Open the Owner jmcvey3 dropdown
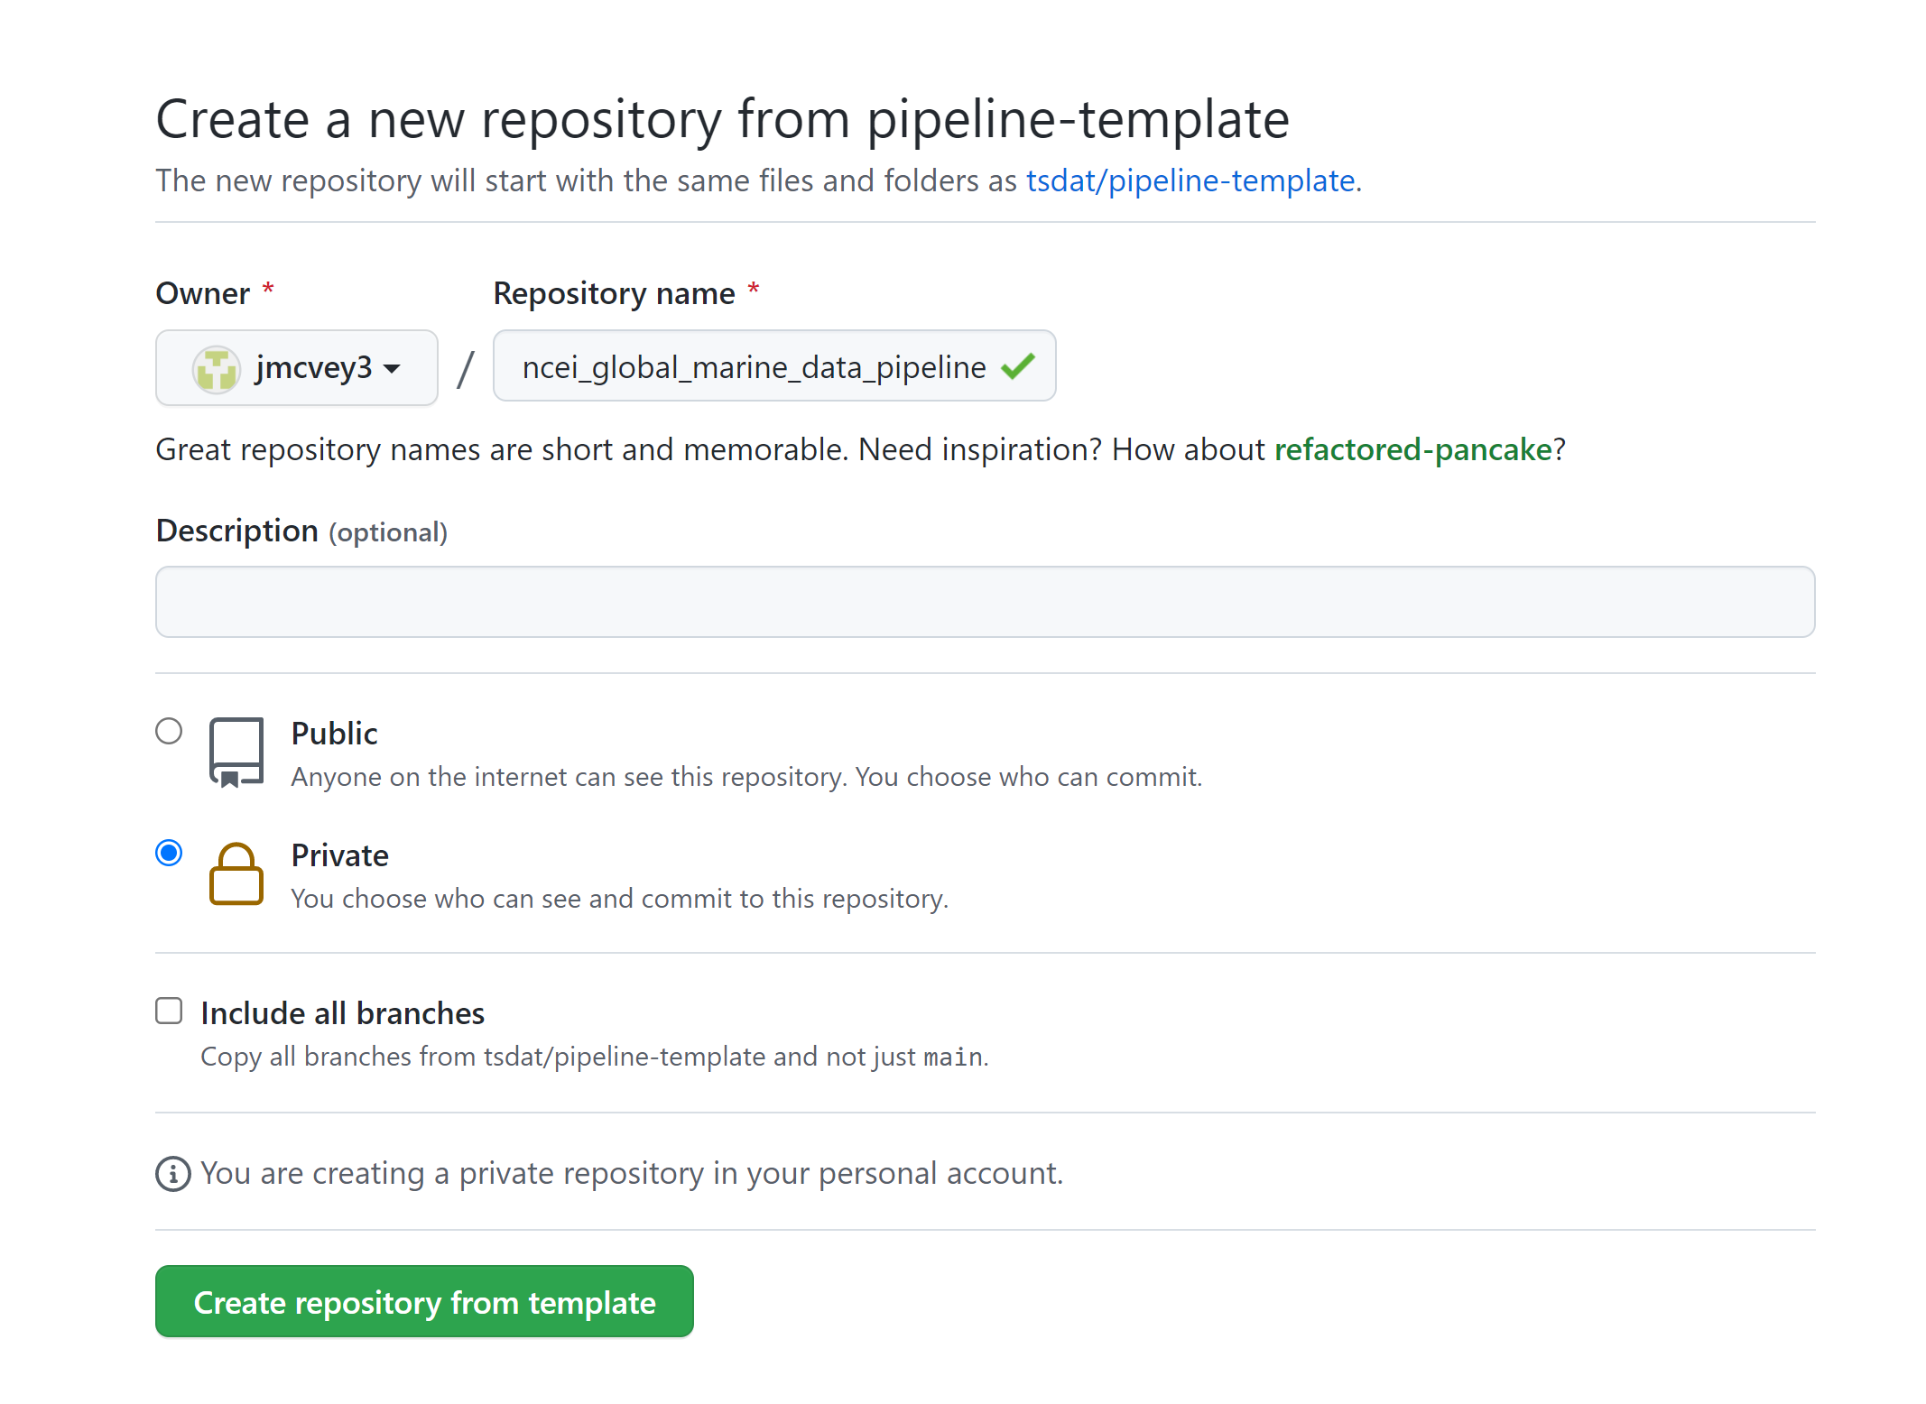This screenshot has width=1926, height=1404. [297, 368]
